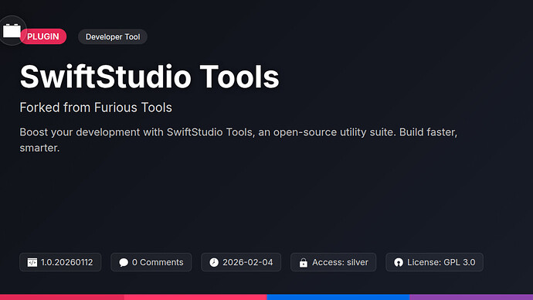Select version 1.0.20260112 text
533x300 pixels.
(x=66, y=262)
